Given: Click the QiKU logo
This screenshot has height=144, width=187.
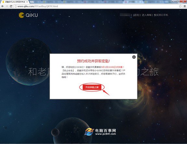Looking at the screenshot, I should tap(28, 15).
